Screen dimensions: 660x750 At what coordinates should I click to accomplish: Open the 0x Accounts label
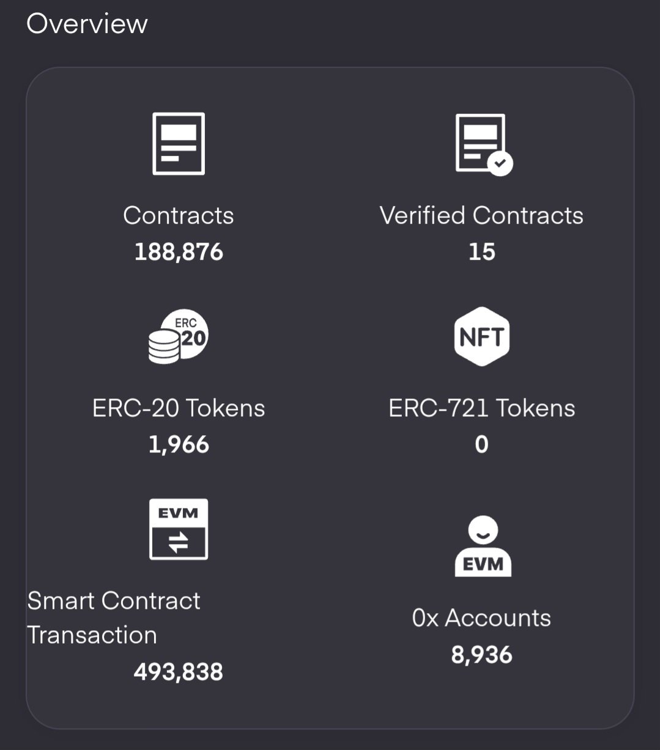coord(481,618)
